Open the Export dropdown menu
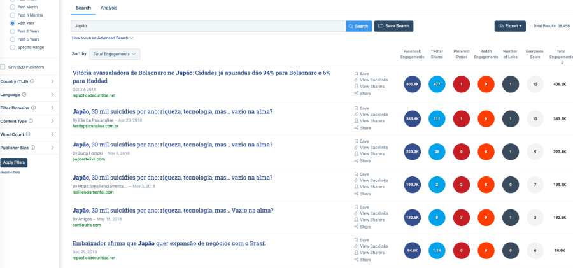The width and height of the screenshot is (573, 268). coord(510,26)
